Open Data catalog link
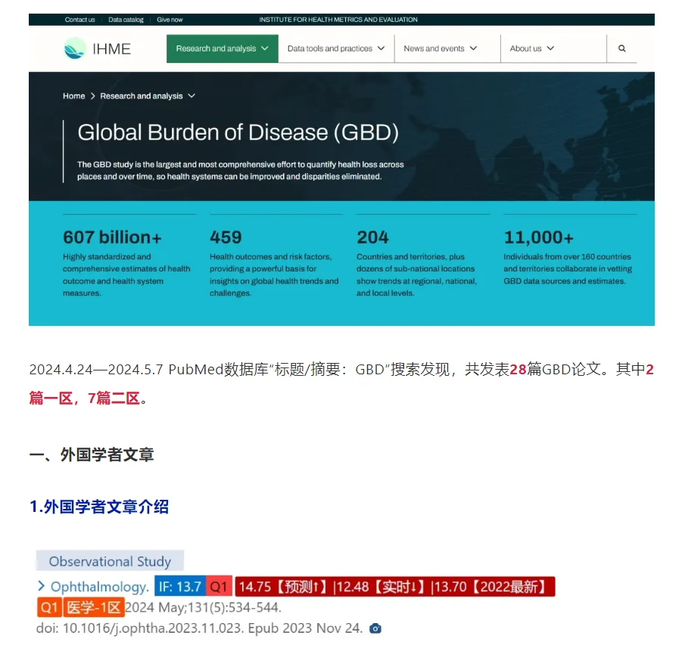The image size is (685, 648). [126, 20]
